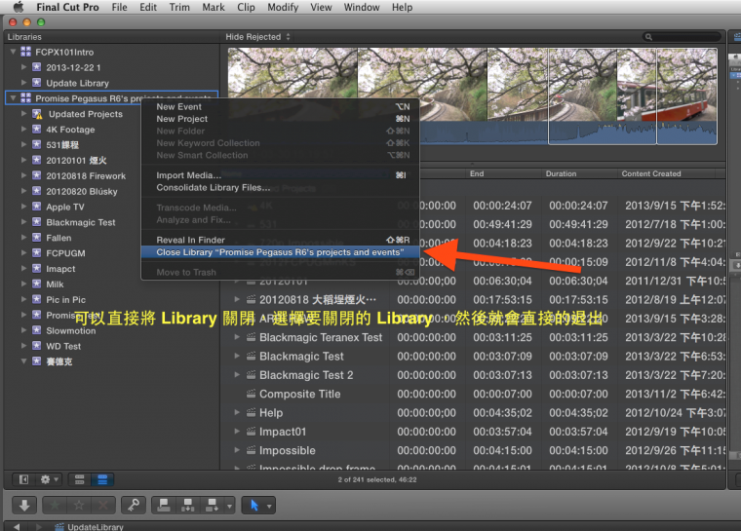Toggle the Libraries sidebar visibility button
This screenshot has height=531, width=741.
tap(23, 479)
